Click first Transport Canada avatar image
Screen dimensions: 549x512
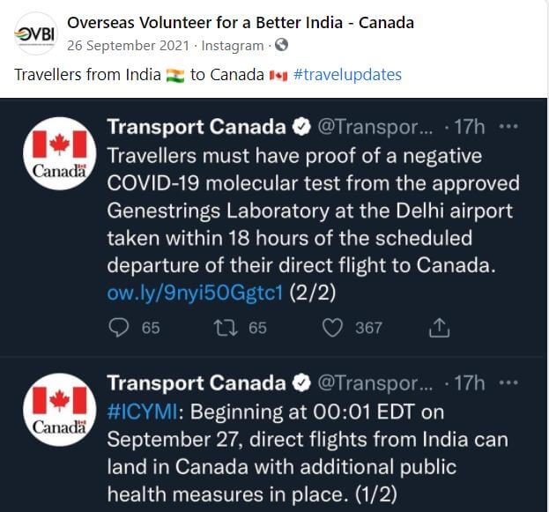coord(60,153)
